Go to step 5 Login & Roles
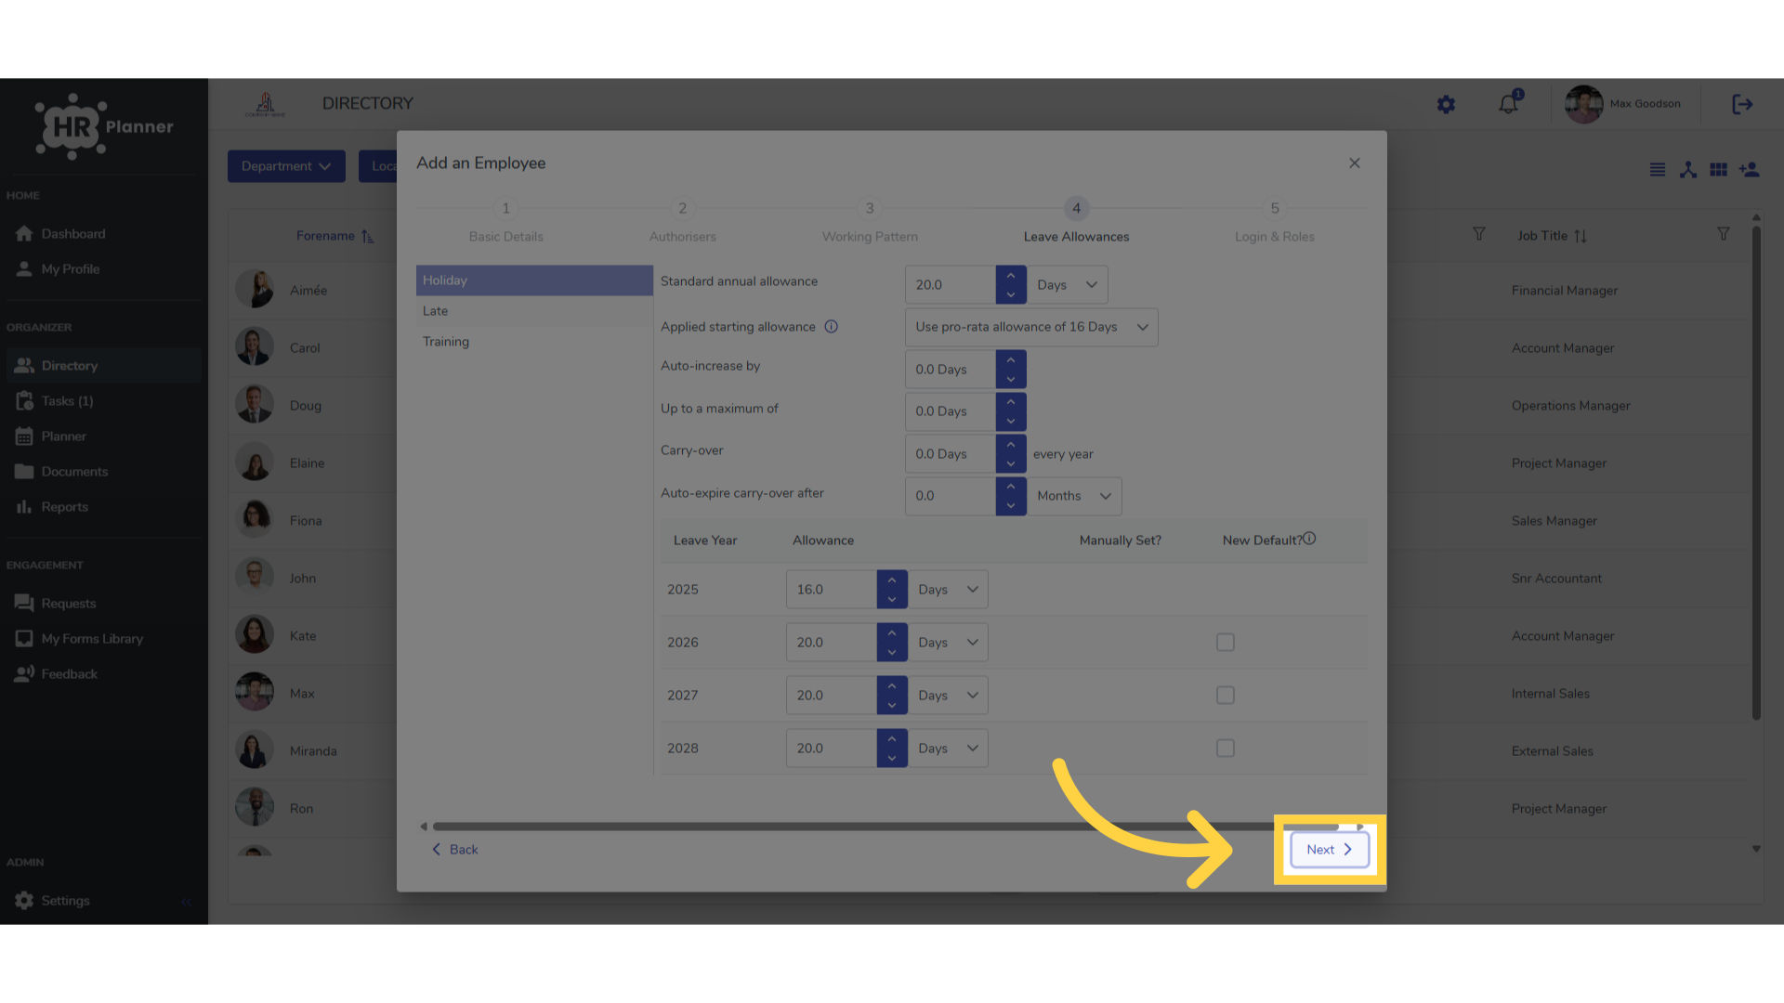This screenshot has height=1003, width=1784. [1275, 222]
